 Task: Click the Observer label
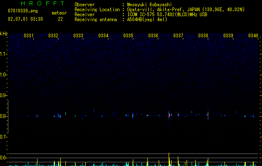pos(85,5)
